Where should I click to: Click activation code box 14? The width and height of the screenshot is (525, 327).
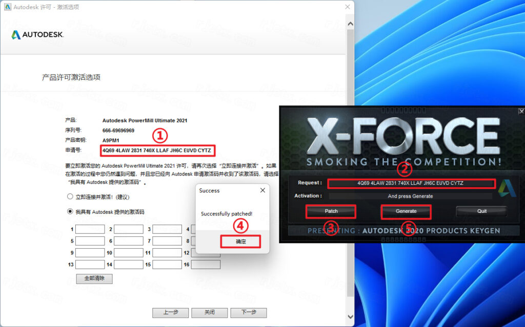click(x=129, y=265)
